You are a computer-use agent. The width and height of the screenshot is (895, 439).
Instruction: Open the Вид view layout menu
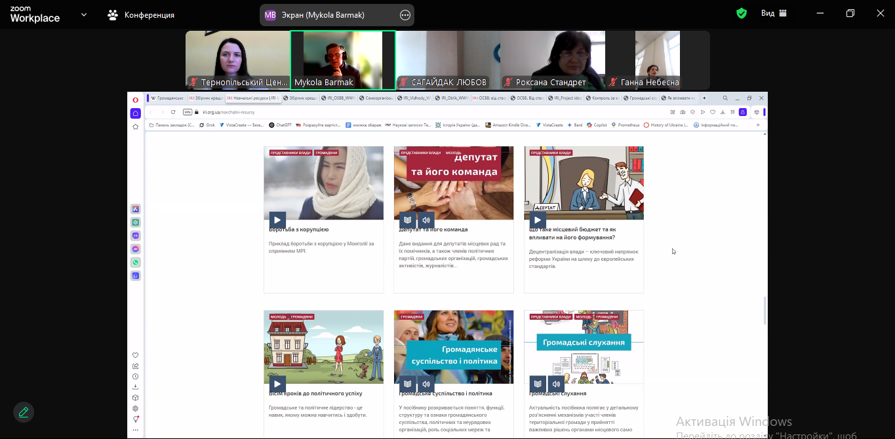pos(774,13)
